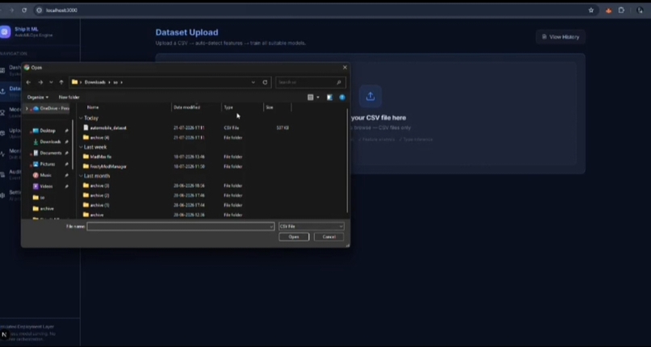Open the Next.js N indicator at bottom left

(4, 335)
